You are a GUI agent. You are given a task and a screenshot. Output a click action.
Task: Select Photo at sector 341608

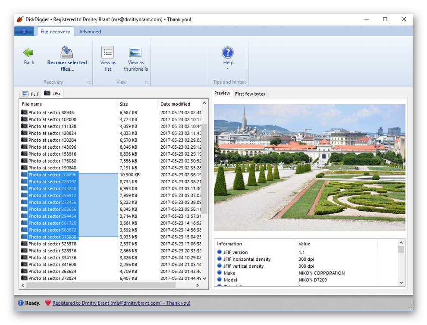(52, 265)
